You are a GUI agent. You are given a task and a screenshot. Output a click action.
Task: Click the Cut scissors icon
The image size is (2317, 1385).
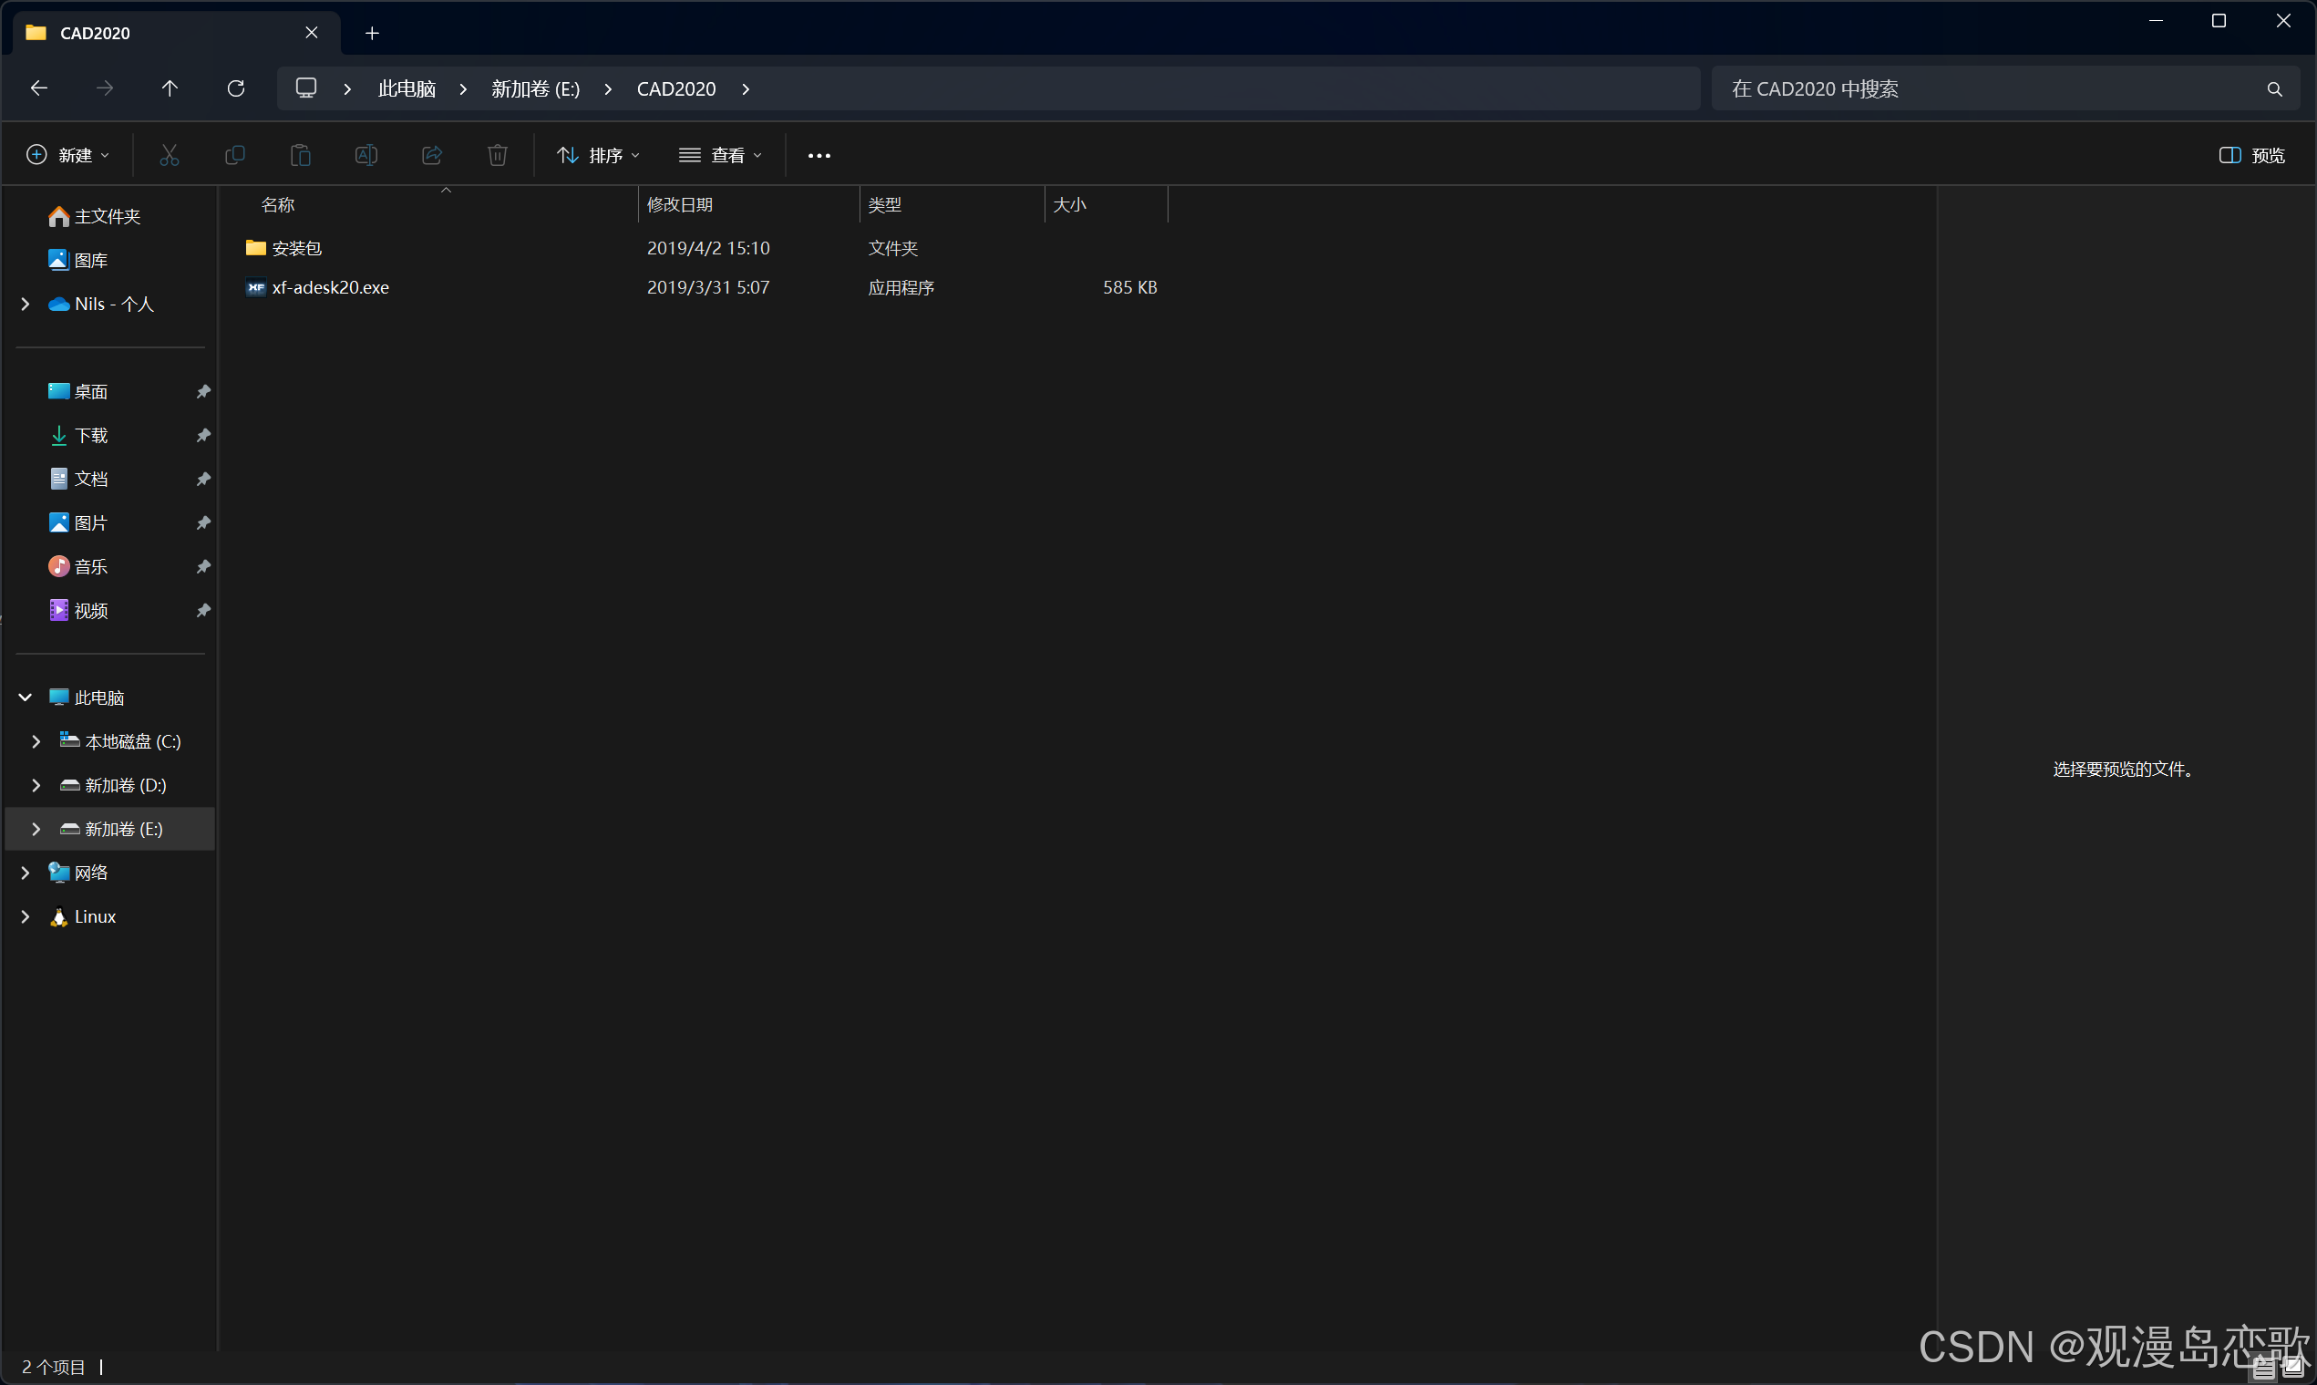click(169, 155)
